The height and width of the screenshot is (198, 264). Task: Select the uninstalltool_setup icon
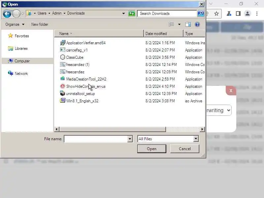coord(62,93)
